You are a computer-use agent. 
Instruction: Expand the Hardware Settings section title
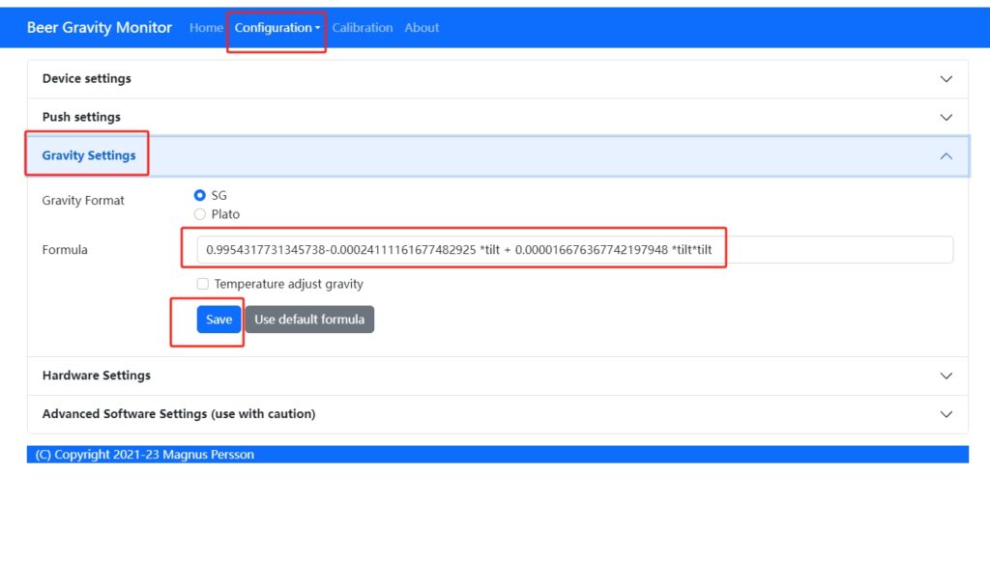pos(97,376)
